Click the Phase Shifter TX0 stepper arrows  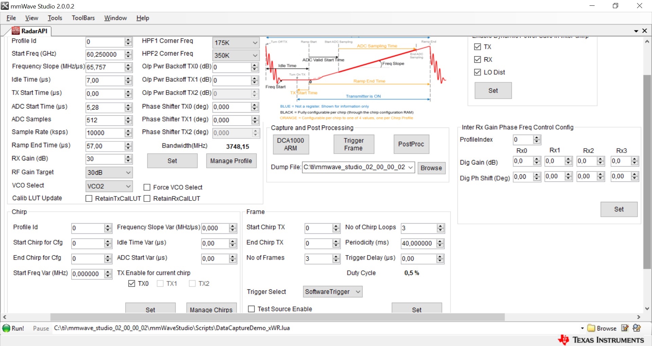(255, 107)
